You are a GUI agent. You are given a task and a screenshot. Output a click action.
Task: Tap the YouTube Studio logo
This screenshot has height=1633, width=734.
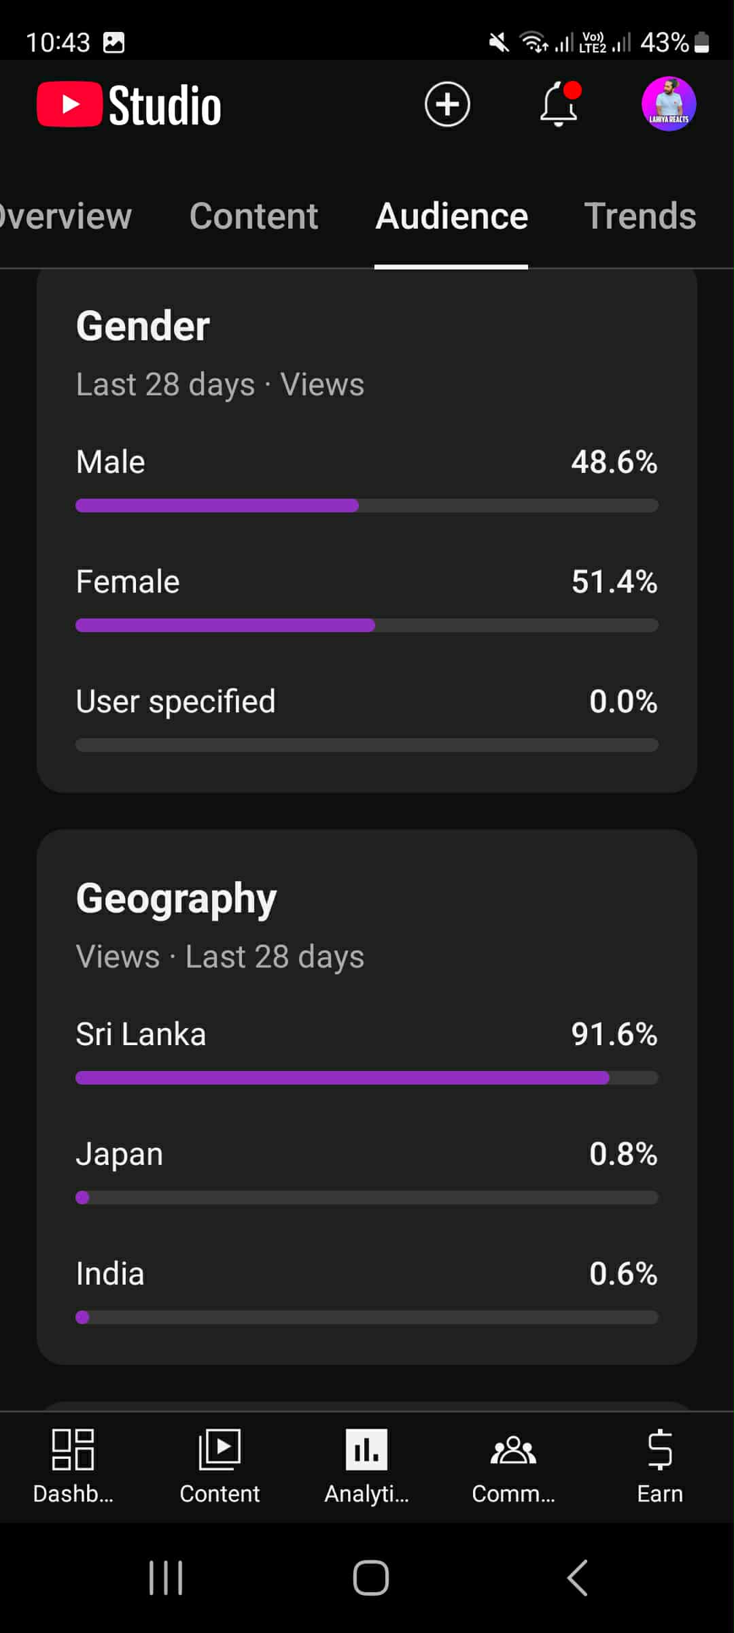point(129,105)
